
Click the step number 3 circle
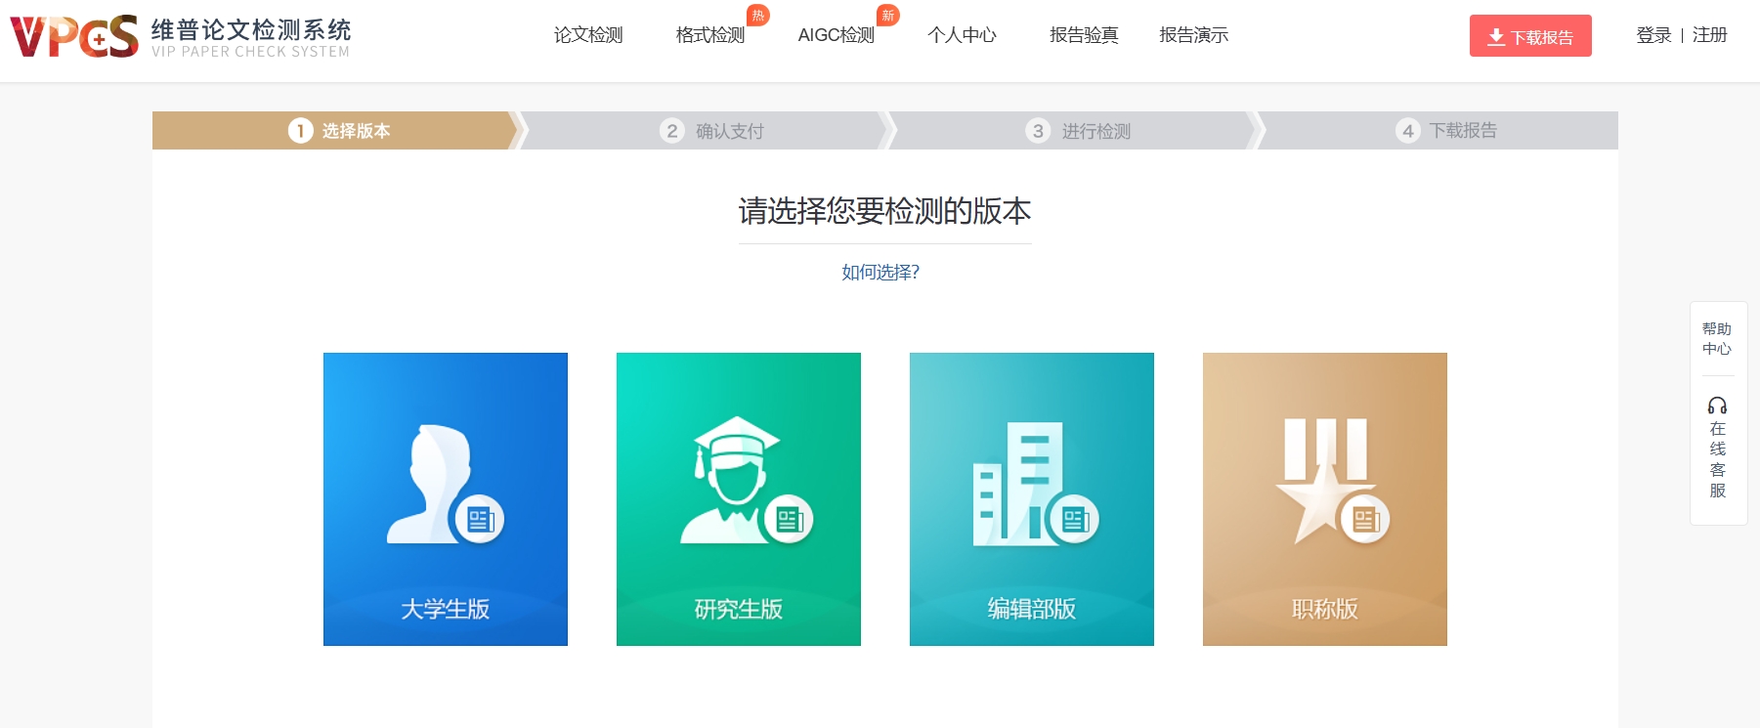(1038, 130)
